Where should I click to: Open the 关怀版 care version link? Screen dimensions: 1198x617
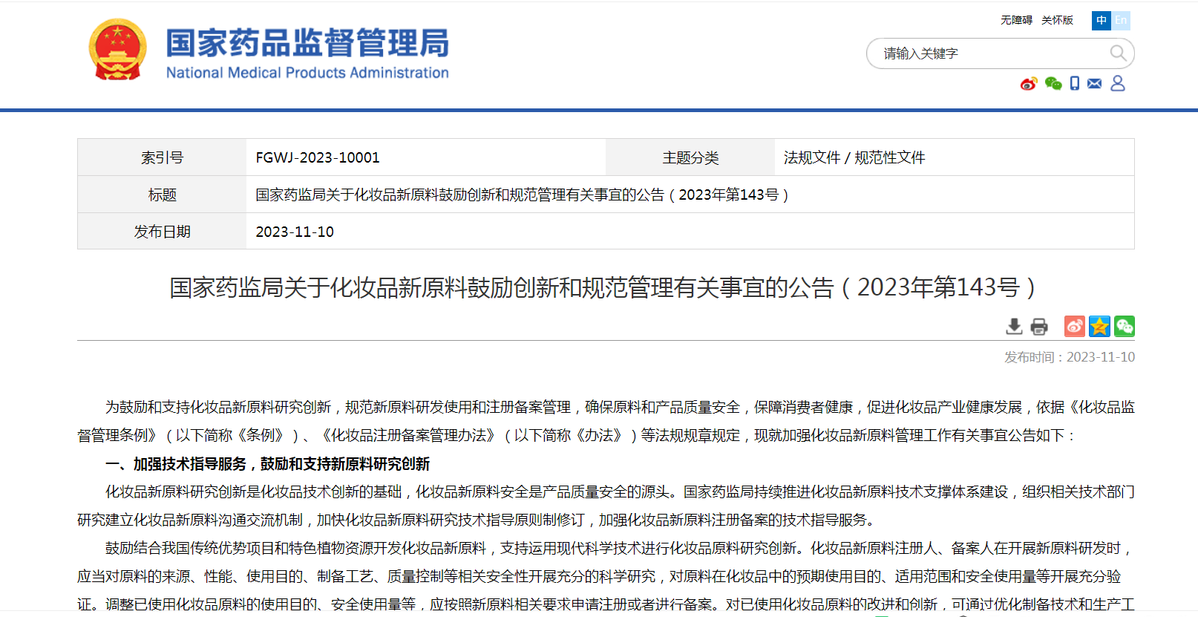click(1057, 20)
